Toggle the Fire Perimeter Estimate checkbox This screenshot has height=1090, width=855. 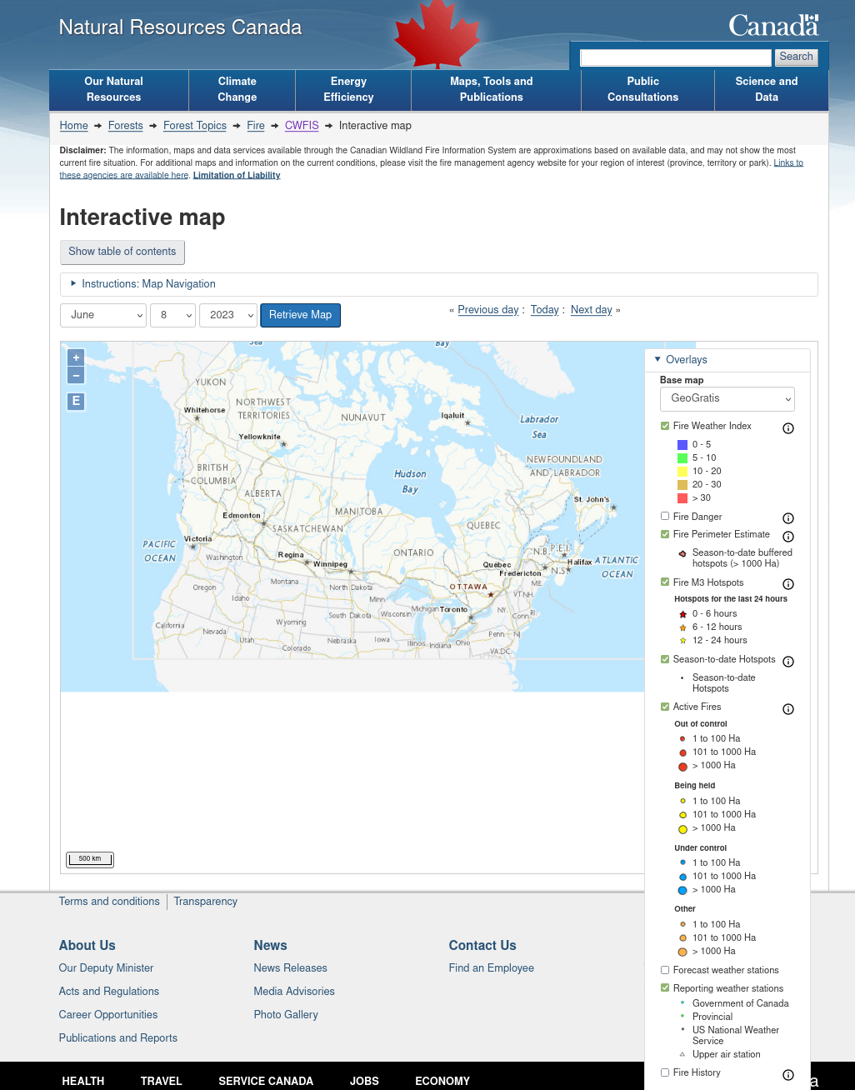coord(665,534)
